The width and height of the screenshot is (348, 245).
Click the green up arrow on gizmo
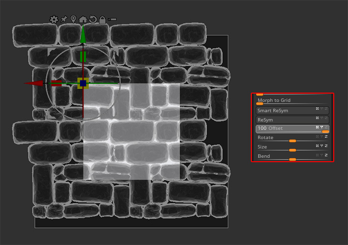tap(83, 33)
